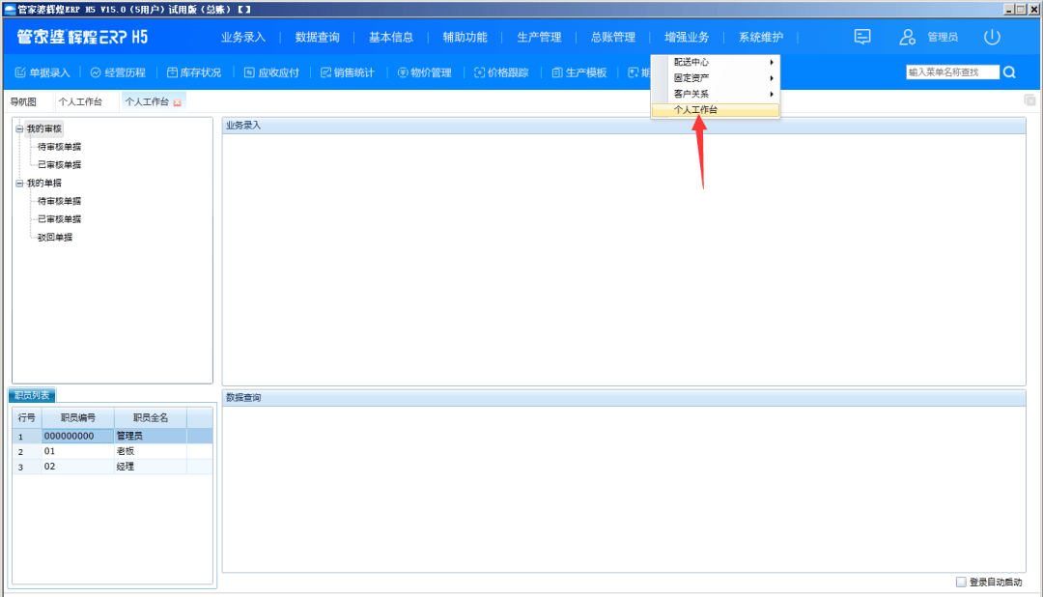Select employee number 02 cell

[78, 467]
